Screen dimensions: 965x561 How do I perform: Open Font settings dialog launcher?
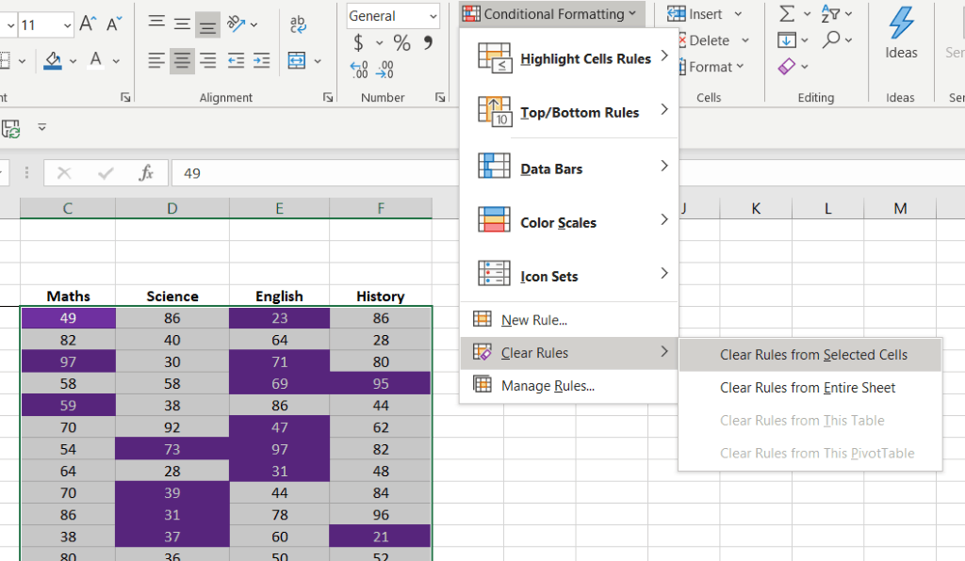(x=125, y=97)
